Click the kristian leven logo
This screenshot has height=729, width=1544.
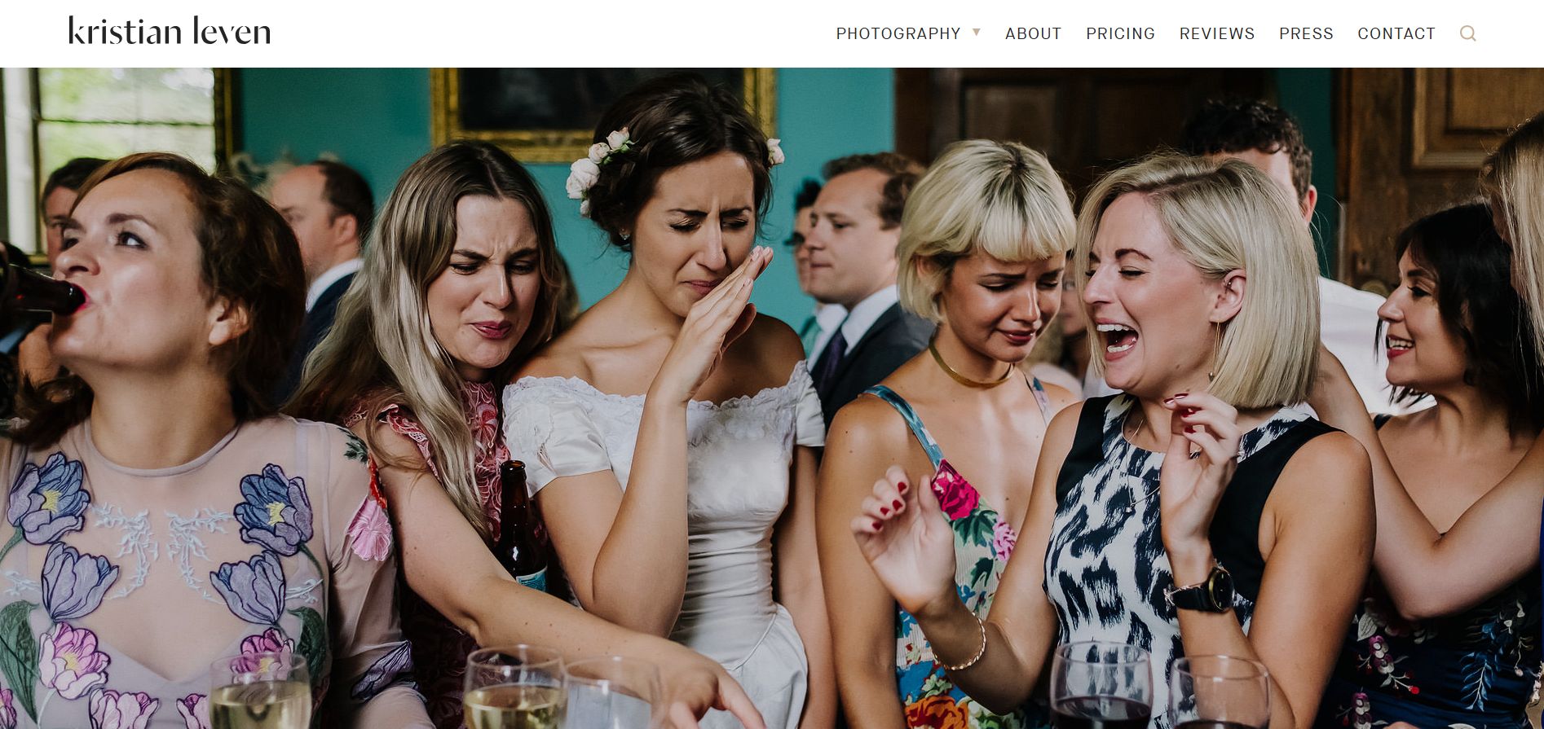[x=170, y=31]
